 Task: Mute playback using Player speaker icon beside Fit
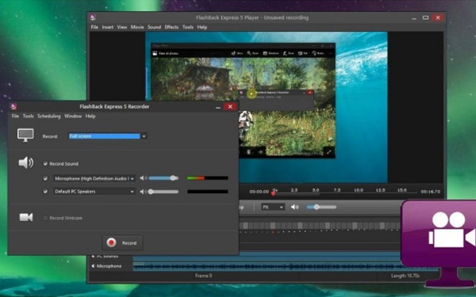(294, 207)
